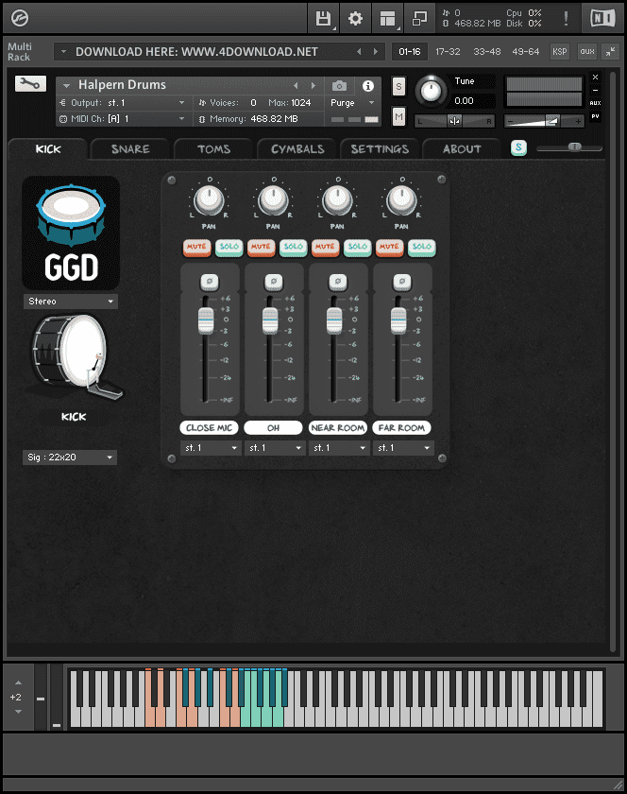Open the Sig : 22x20 kick dropdown
The width and height of the screenshot is (627, 794).
coord(70,457)
